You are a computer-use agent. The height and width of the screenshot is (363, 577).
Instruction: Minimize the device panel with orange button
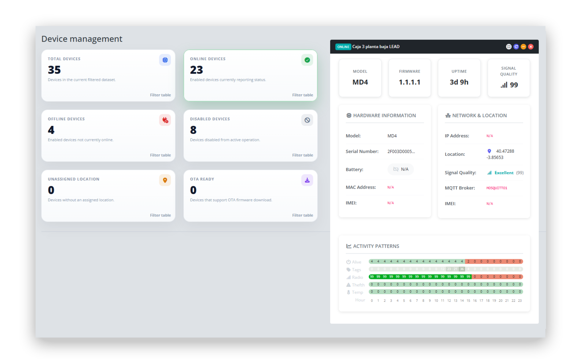pyautogui.click(x=523, y=47)
